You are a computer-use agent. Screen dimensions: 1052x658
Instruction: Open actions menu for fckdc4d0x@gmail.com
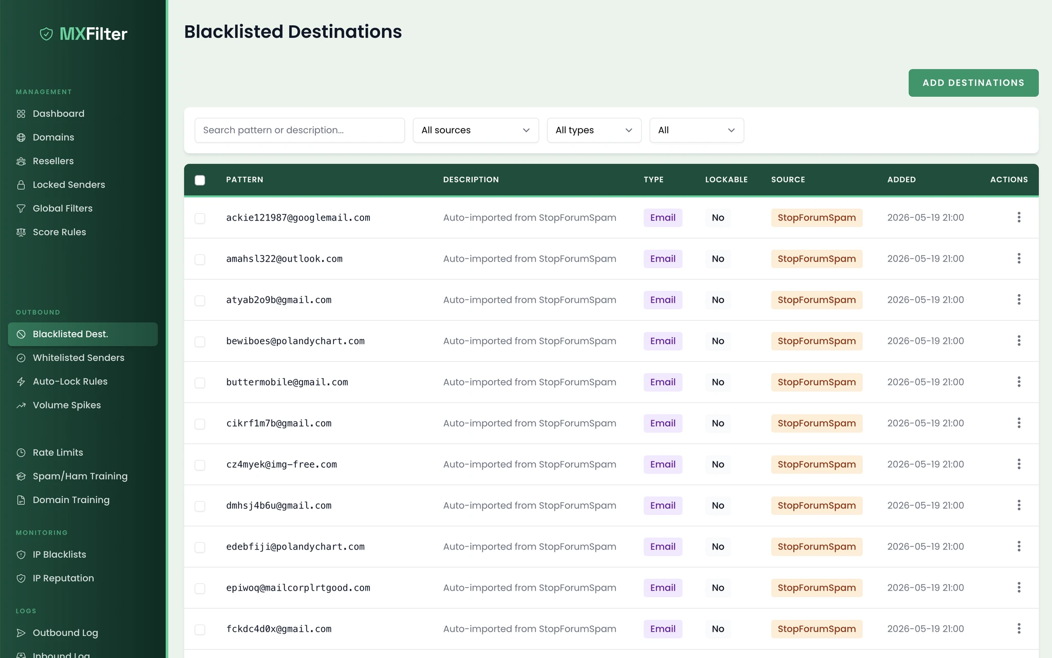pyautogui.click(x=1019, y=629)
